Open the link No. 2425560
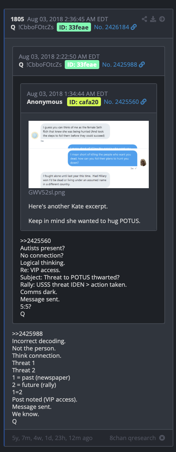This screenshot has height=452, width=176. (121, 102)
